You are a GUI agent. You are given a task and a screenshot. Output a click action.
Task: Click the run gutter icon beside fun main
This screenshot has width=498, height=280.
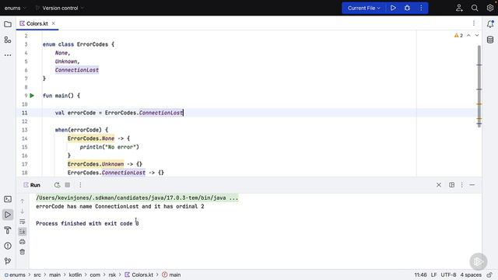32,96
